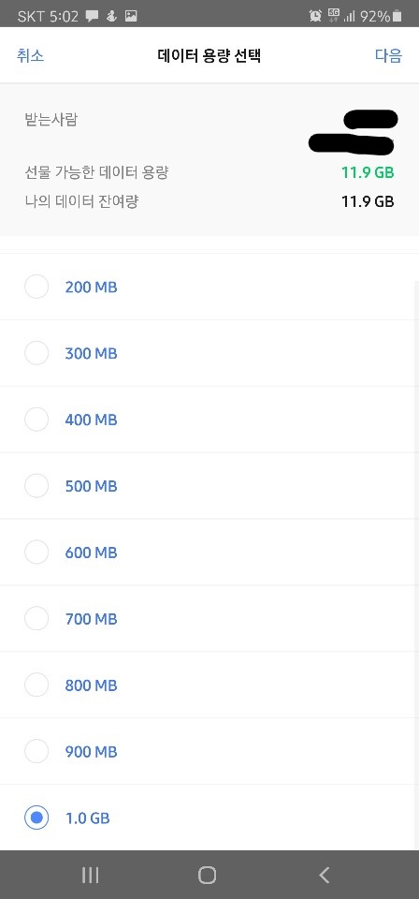Click the list scrollbar on right edge
The height and width of the screenshot is (899, 419).
click(x=416, y=565)
